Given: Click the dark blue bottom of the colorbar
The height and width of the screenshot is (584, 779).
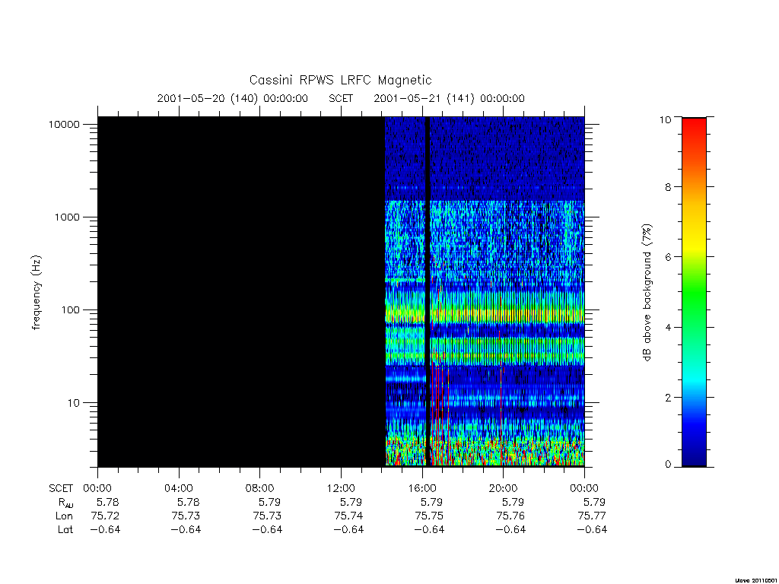Looking at the screenshot, I should point(694,455).
